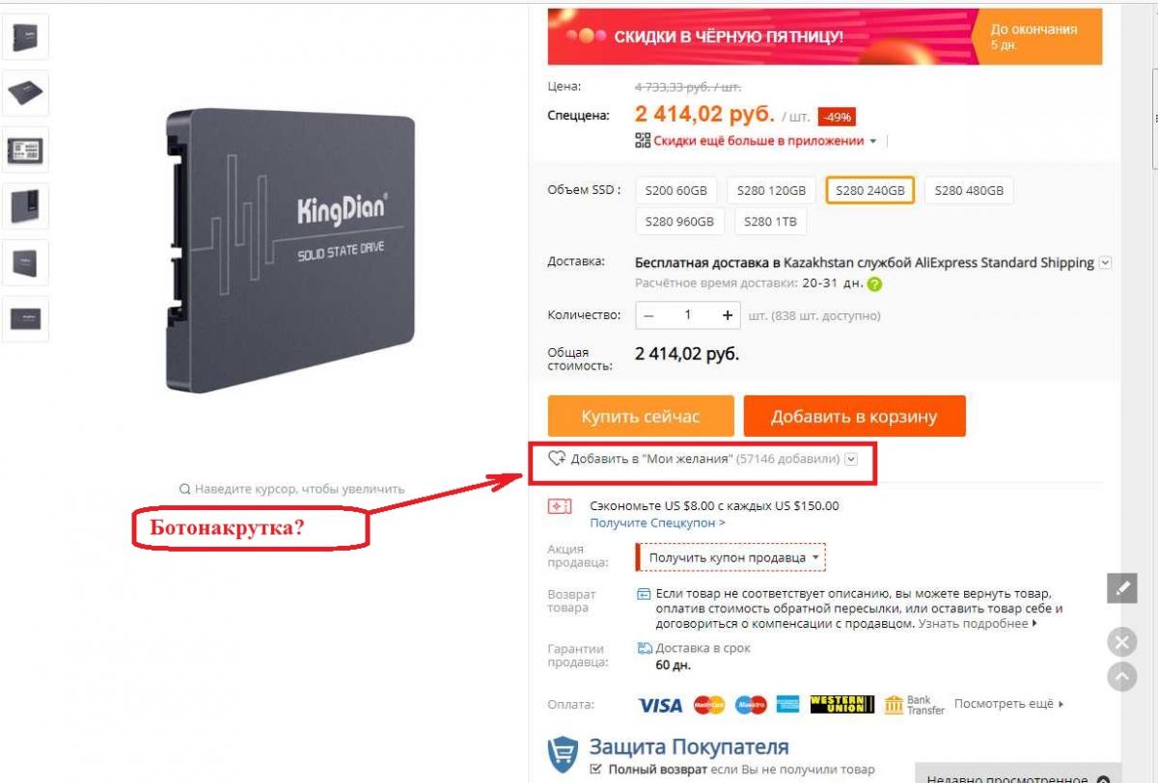Select the S280 120GB capacity option
This screenshot has width=1158, height=783.
772,191
